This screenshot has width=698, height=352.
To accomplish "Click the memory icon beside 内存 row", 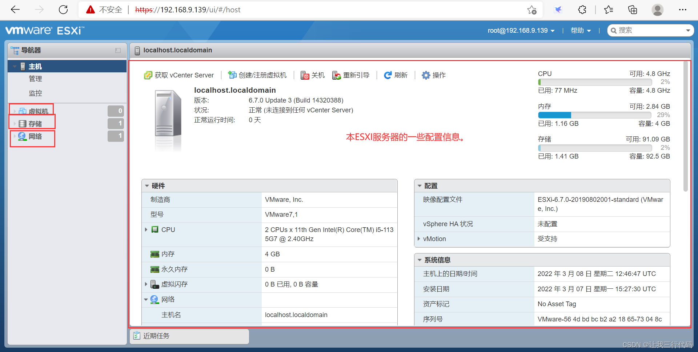I will click(x=155, y=254).
